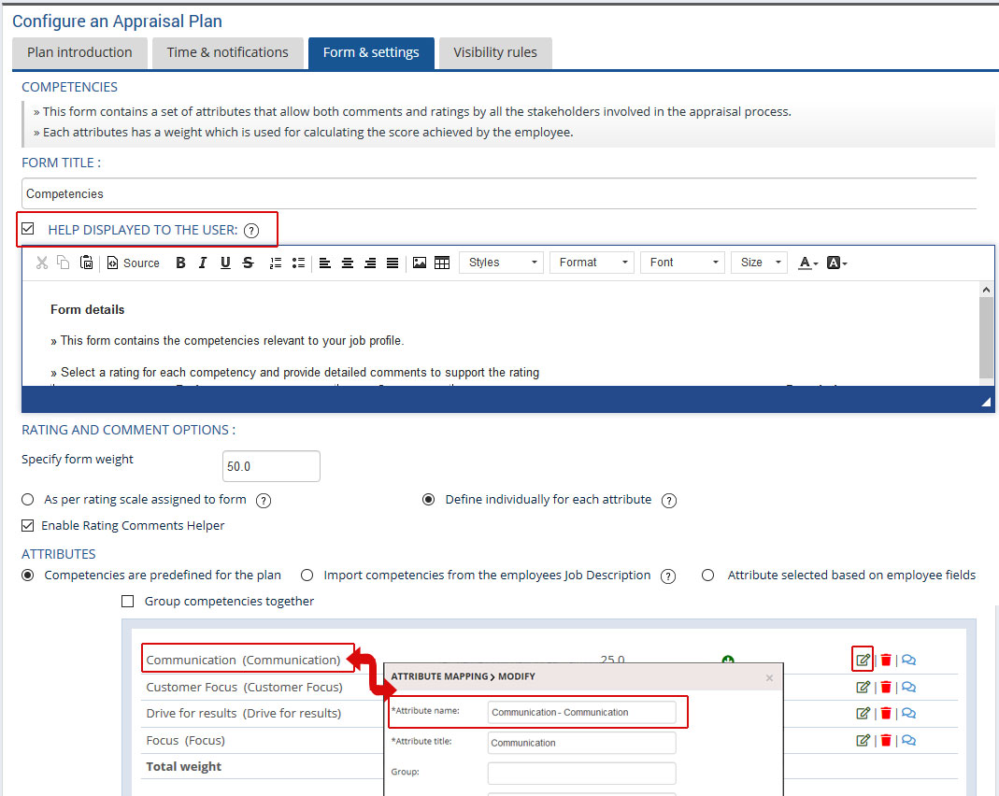Close the Attribute Mapping dialog

(769, 677)
